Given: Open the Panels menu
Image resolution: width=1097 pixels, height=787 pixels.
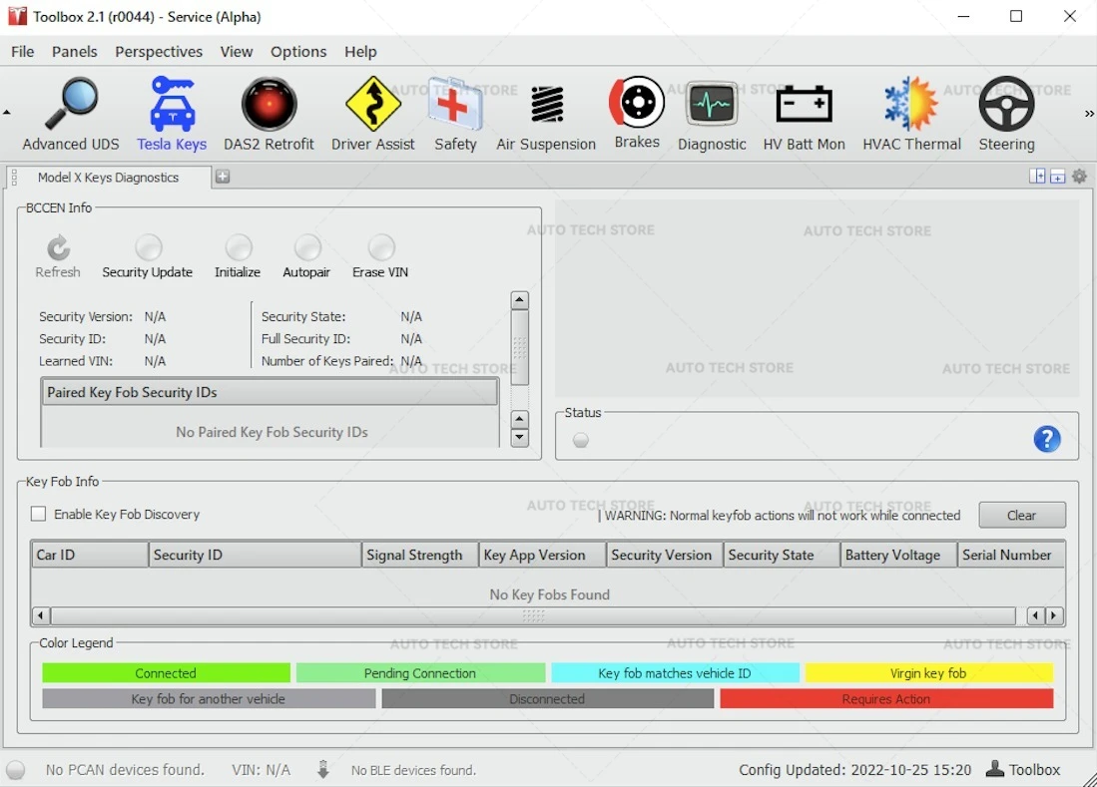Looking at the screenshot, I should coord(74,52).
